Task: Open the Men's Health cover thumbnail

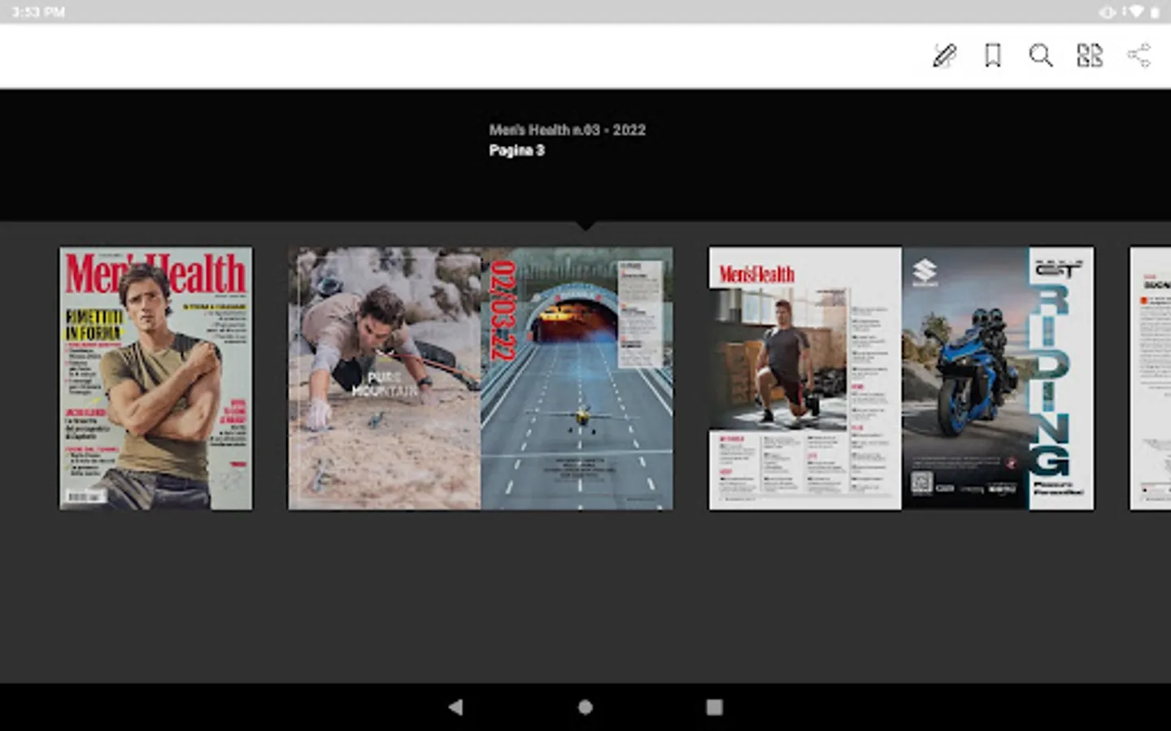Action: point(156,378)
